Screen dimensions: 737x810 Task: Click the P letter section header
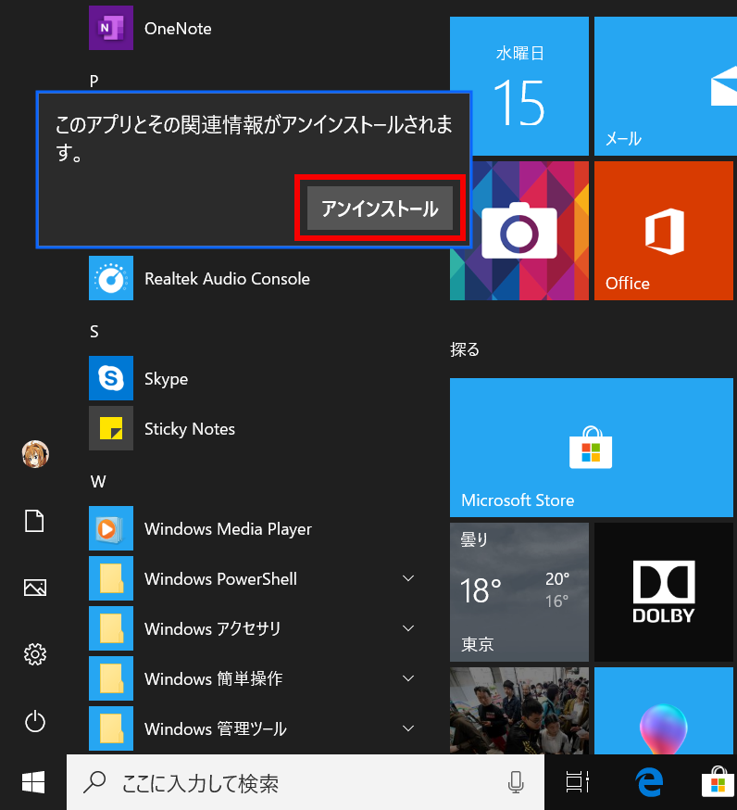pyautogui.click(x=94, y=82)
